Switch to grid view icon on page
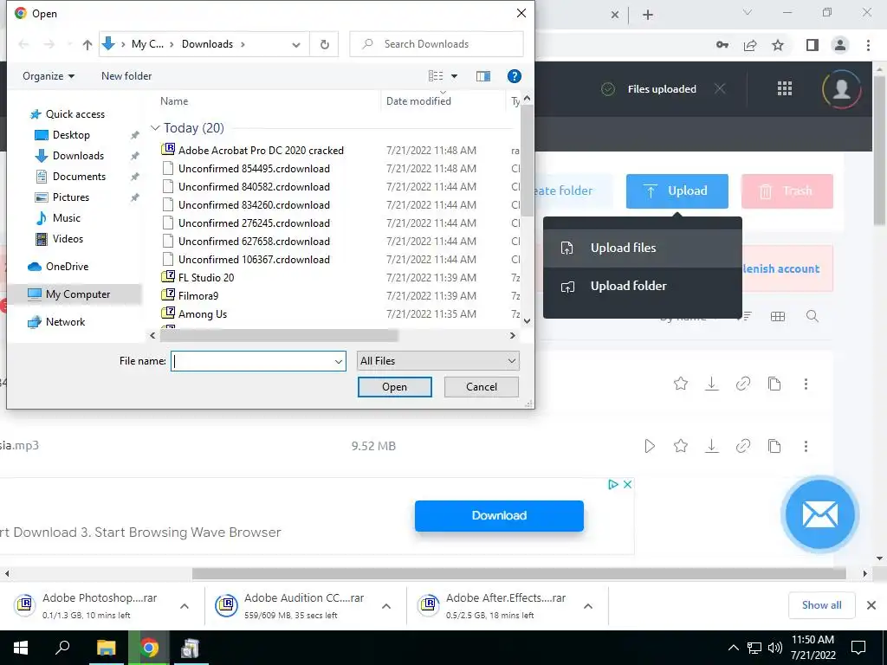This screenshot has width=887, height=665. click(x=778, y=316)
